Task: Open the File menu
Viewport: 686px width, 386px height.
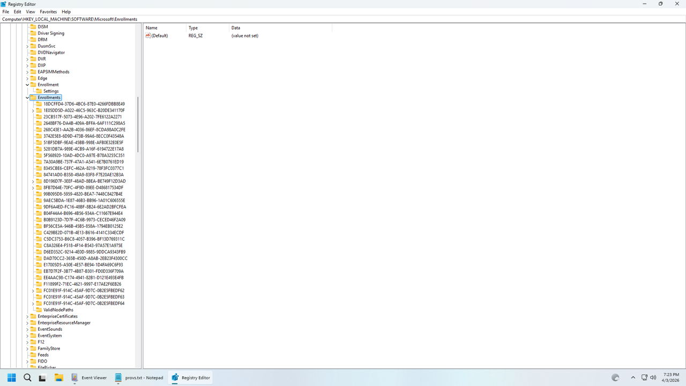Action: tap(6, 11)
